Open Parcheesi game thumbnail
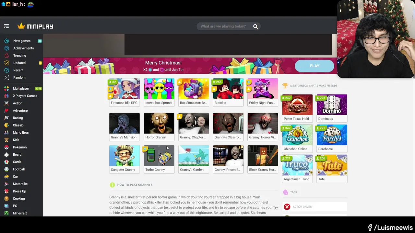Image resolution: width=415 pixels, height=233 pixels. tap(332, 139)
